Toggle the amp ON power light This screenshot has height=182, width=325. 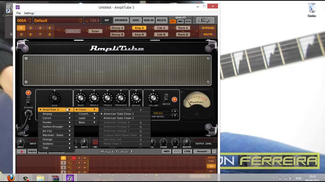(x=28, y=93)
